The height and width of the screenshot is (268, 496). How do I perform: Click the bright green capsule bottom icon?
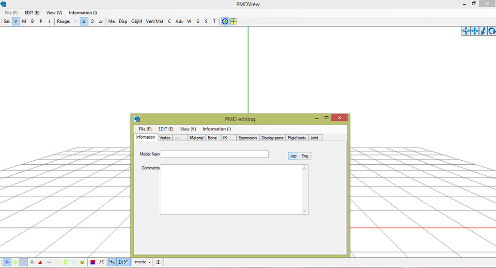[65, 262]
